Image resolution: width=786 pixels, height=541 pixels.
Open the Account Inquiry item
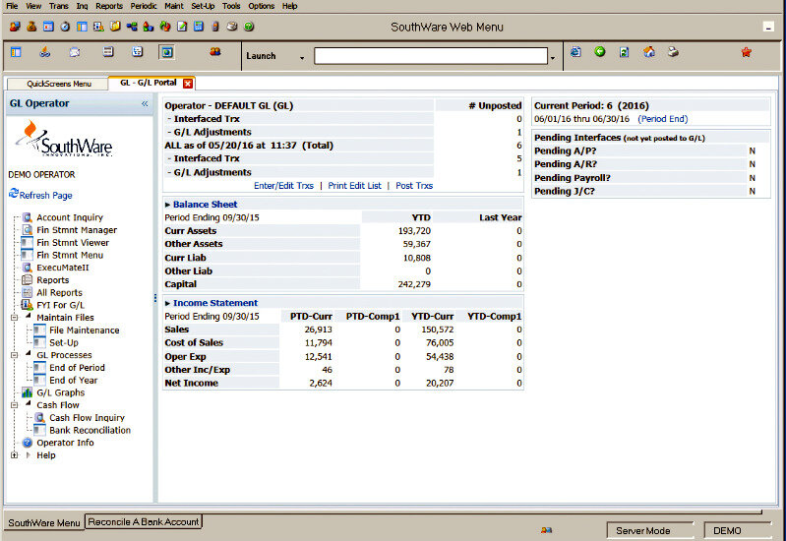pyautogui.click(x=69, y=217)
